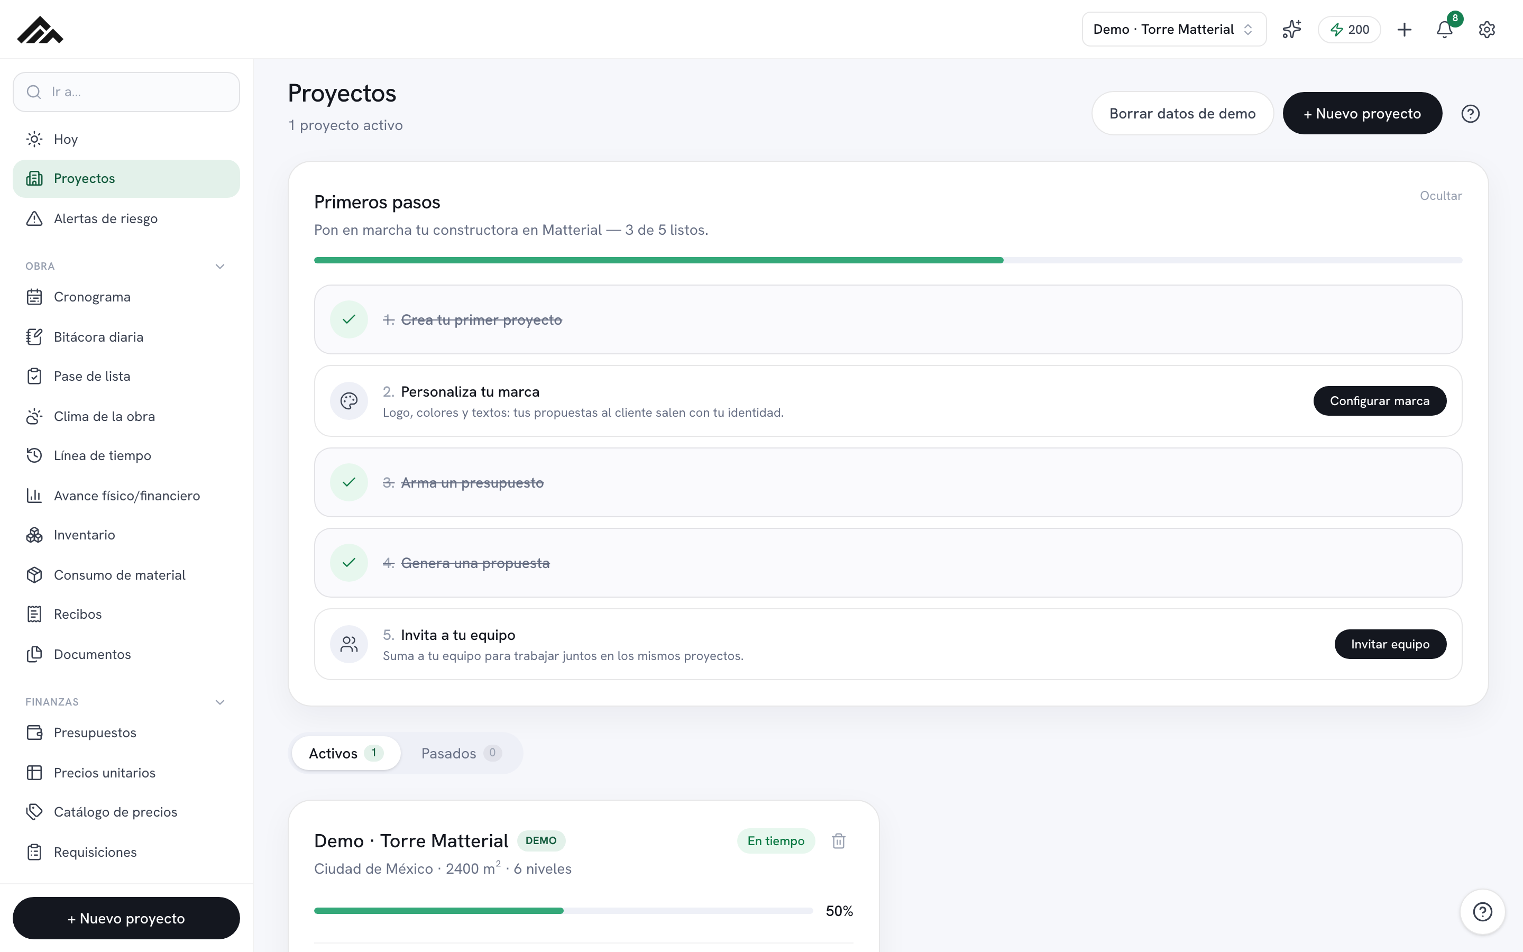Open floating help button at bottom right
The height and width of the screenshot is (952, 1523).
click(1482, 911)
